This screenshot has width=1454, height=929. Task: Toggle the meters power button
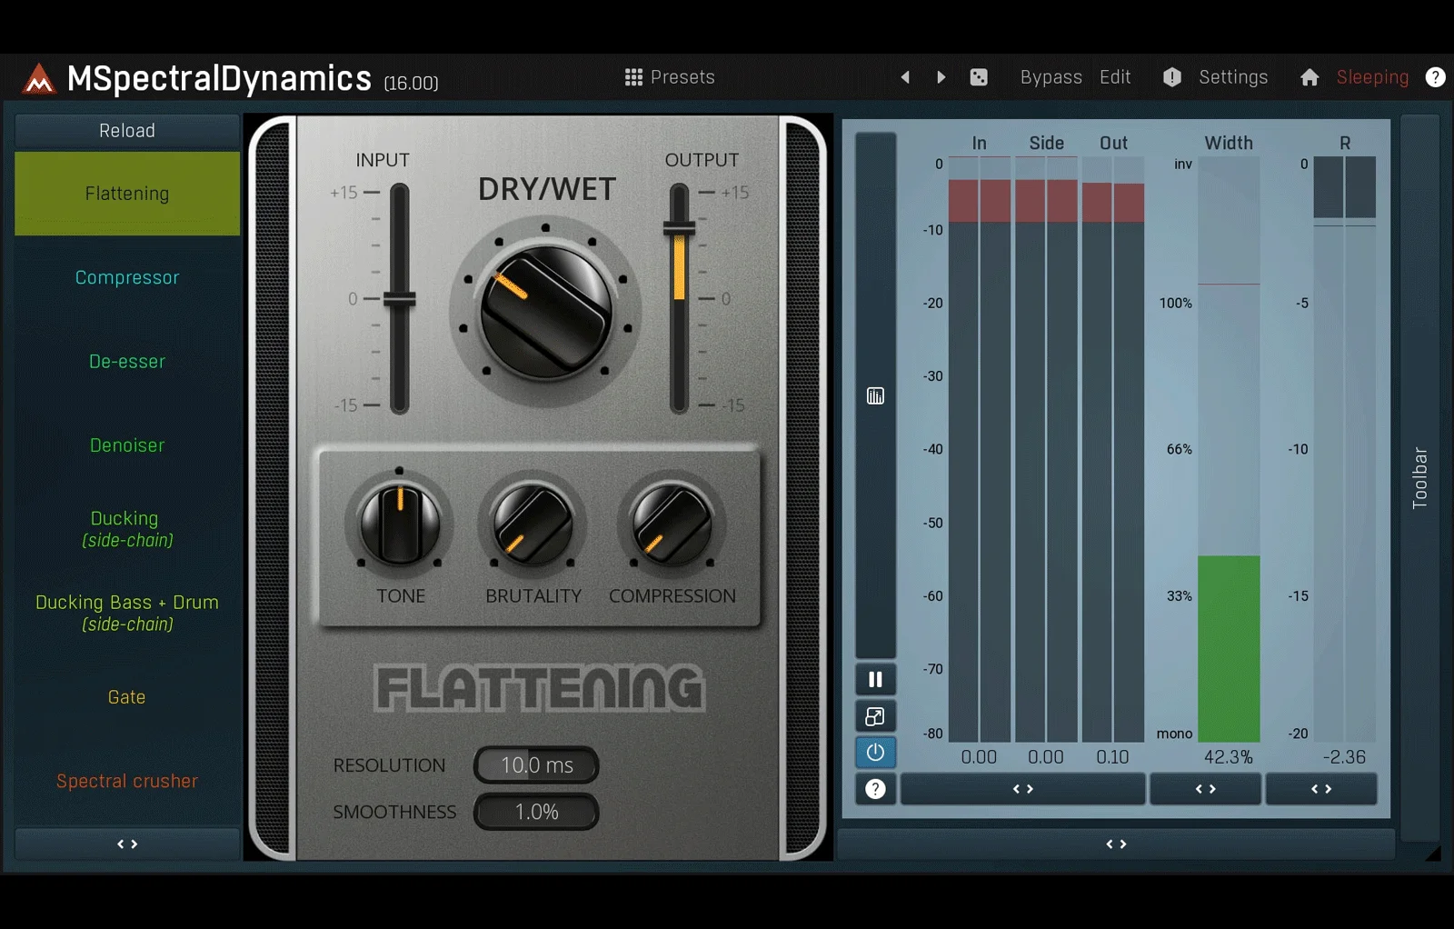coord(875,753)
